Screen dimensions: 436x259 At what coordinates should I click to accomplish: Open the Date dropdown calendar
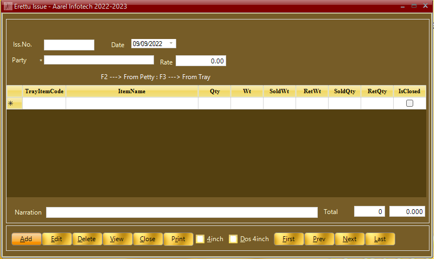click(x=171, y=44)
